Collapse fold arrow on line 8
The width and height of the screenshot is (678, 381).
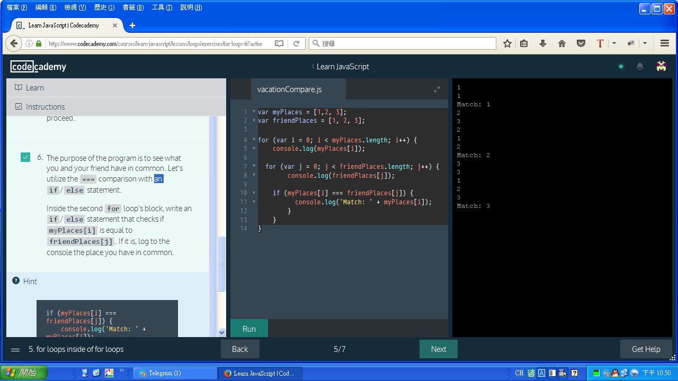tap(254, 175)
